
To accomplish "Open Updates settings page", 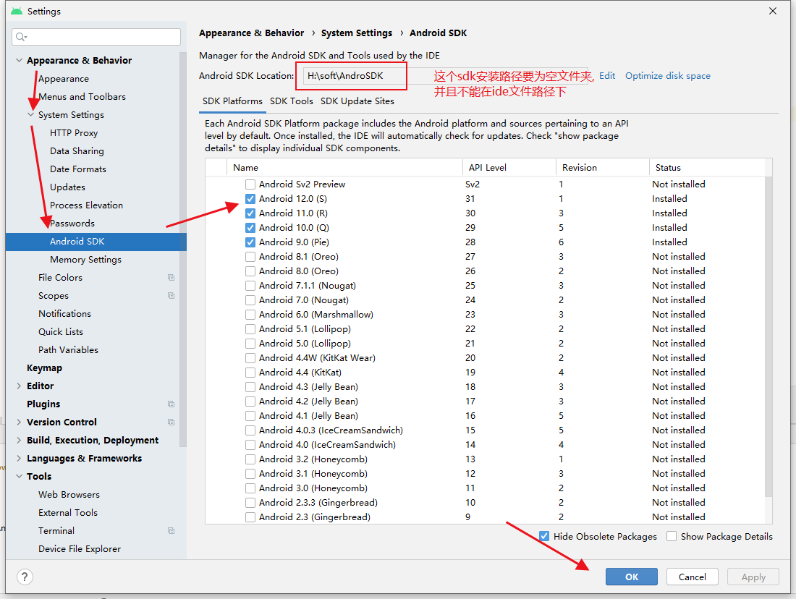I will click(x=67, y=187).
